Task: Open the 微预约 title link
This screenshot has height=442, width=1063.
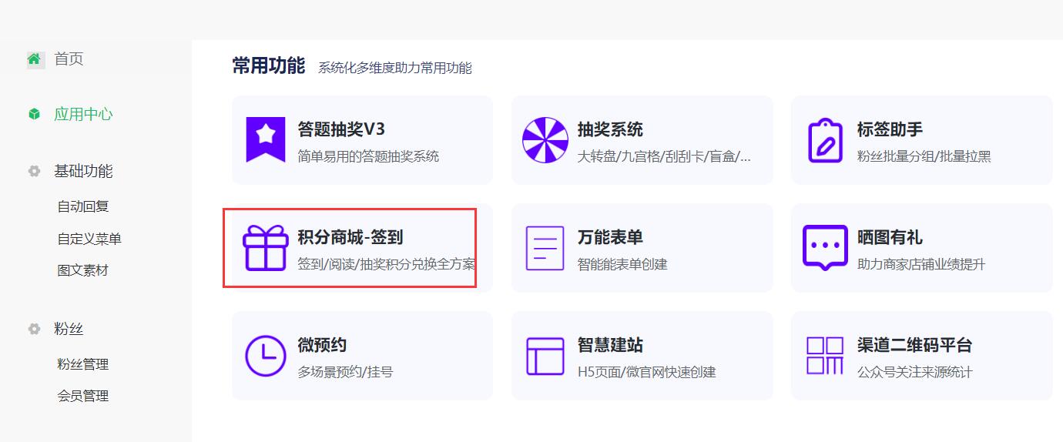Action: (x=322, y=345)
